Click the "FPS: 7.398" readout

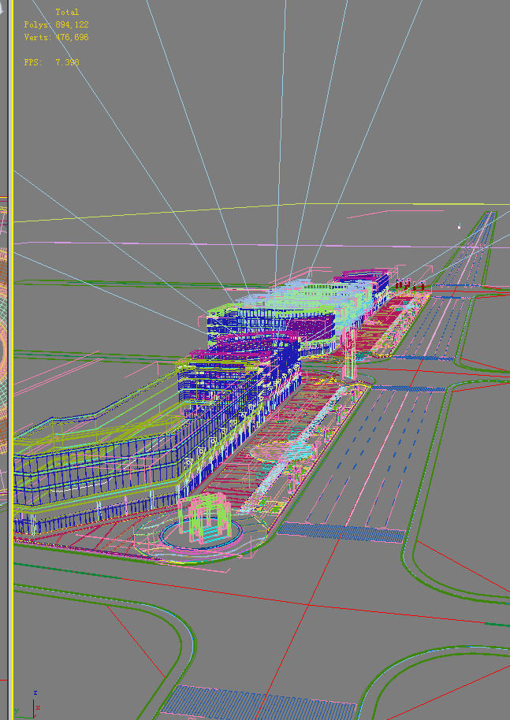[51, 62]
